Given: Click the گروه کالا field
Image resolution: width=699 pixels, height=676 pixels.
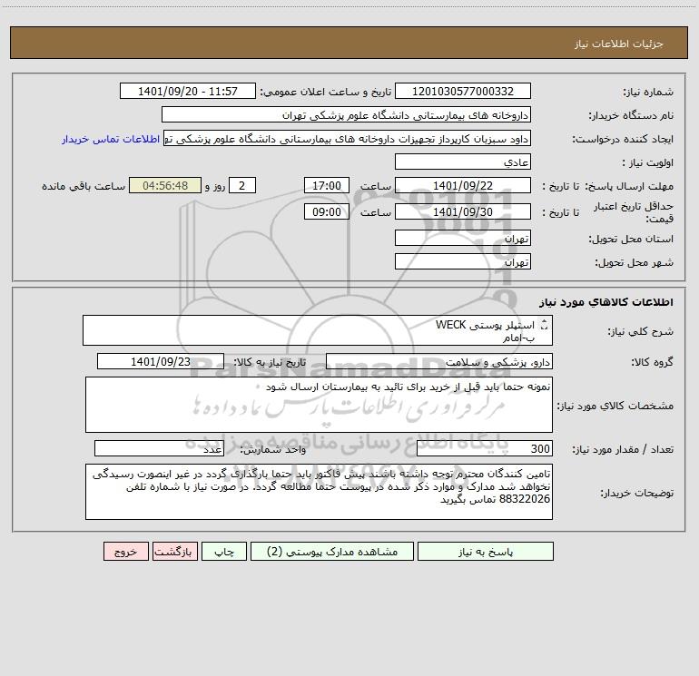Looking at the screenshot, I should tap(439, 362).
